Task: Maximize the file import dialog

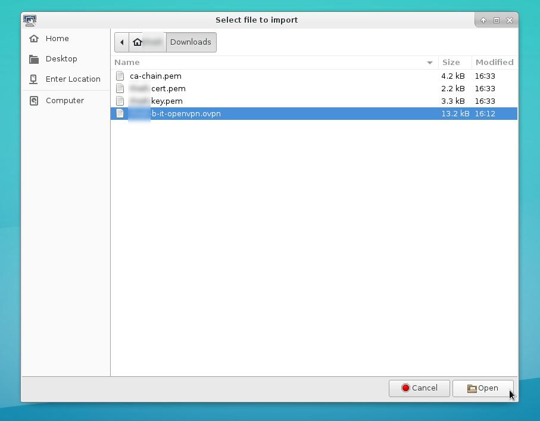Action: 497,20
